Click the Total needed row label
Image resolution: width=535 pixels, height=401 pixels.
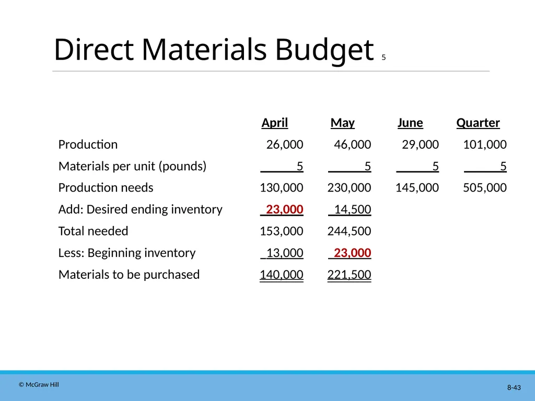(93, 231)
